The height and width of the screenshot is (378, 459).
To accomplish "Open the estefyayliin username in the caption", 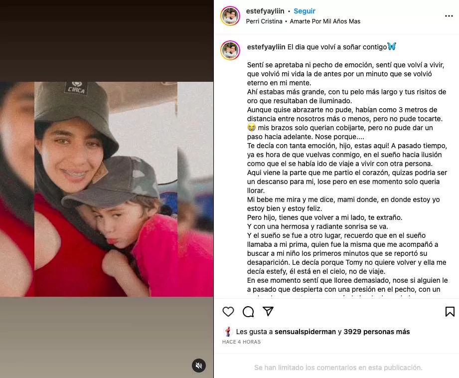I will pyautogui.click(x=266, y=47).
